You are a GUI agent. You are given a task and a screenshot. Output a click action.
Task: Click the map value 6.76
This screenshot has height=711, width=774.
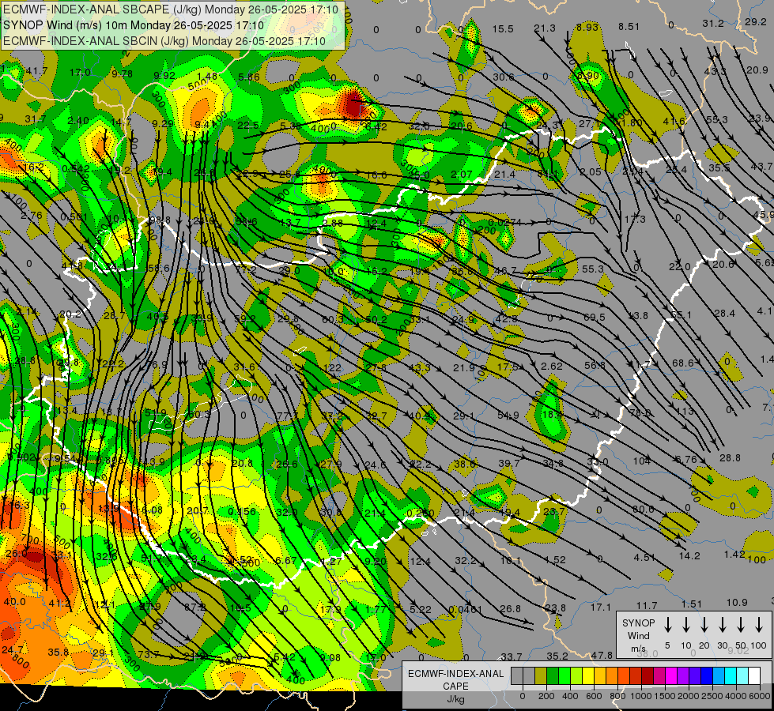tap(685, 459)
